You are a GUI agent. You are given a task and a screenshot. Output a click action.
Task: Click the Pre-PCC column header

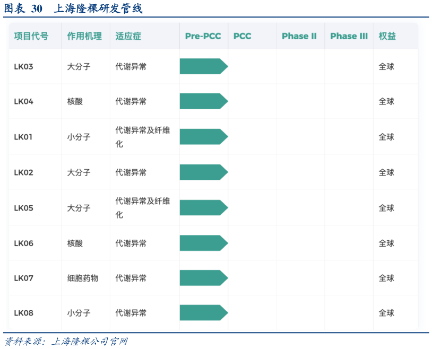tap(203, 36)
